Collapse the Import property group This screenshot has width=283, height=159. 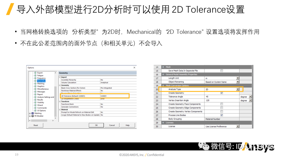pos(60,77)
